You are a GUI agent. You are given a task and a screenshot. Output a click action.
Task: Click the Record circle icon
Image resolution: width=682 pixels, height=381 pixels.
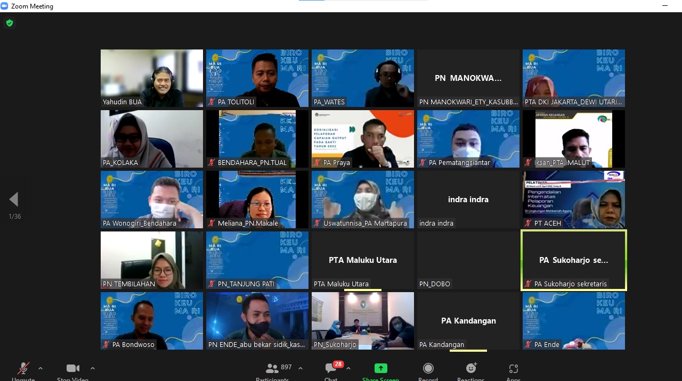(x=428, y=368)
